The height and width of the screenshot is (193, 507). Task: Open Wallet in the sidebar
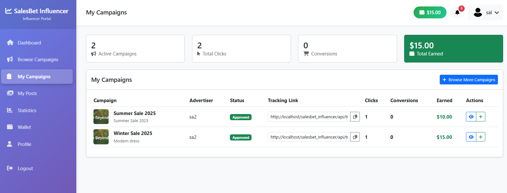37,127
